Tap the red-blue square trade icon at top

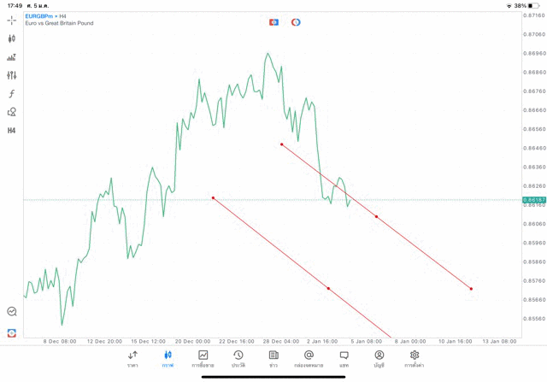[x=273, y=22]
